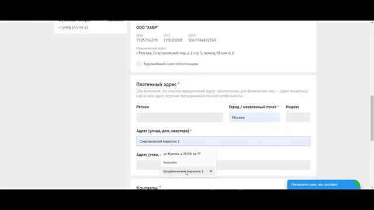Viewport: 374px width, 210px height.
Task: Click the Контакты section heading
Action: (147, 187)
